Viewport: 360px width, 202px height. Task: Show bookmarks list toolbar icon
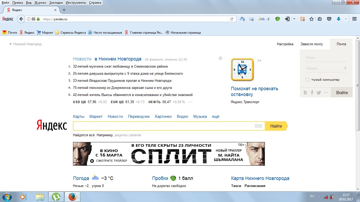(320, 19)
